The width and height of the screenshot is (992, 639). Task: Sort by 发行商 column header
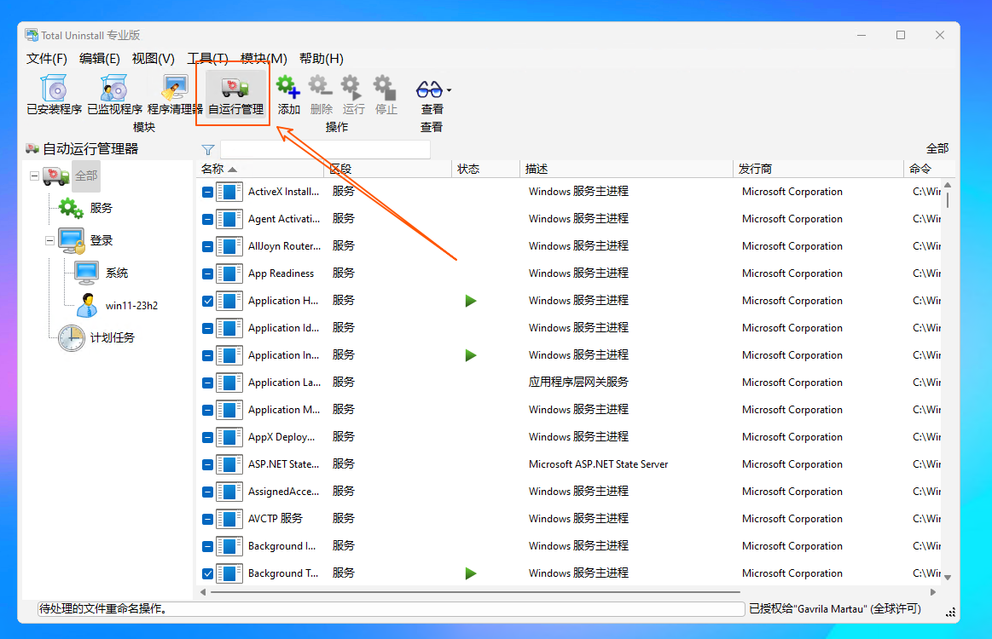(818, 169)
